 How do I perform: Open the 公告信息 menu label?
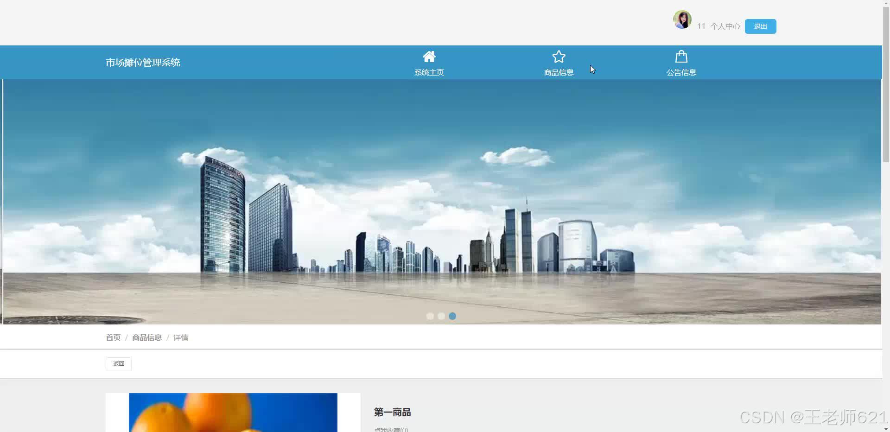tap(681, 72)
